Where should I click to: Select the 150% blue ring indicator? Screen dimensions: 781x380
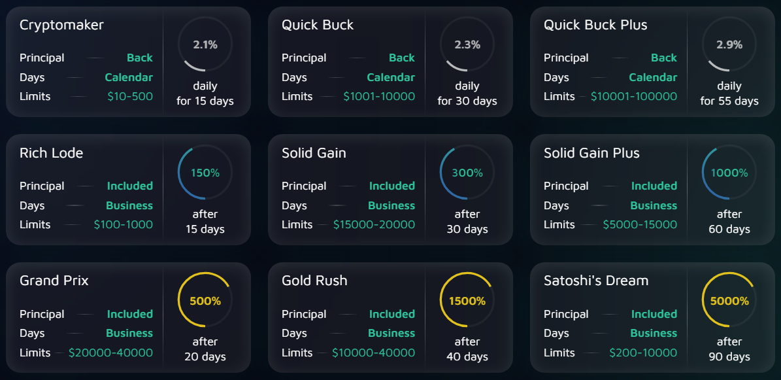click(205, 173)
